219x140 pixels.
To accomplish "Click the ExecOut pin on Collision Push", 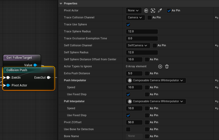I will pyautogui.click(x=48, y=78).
